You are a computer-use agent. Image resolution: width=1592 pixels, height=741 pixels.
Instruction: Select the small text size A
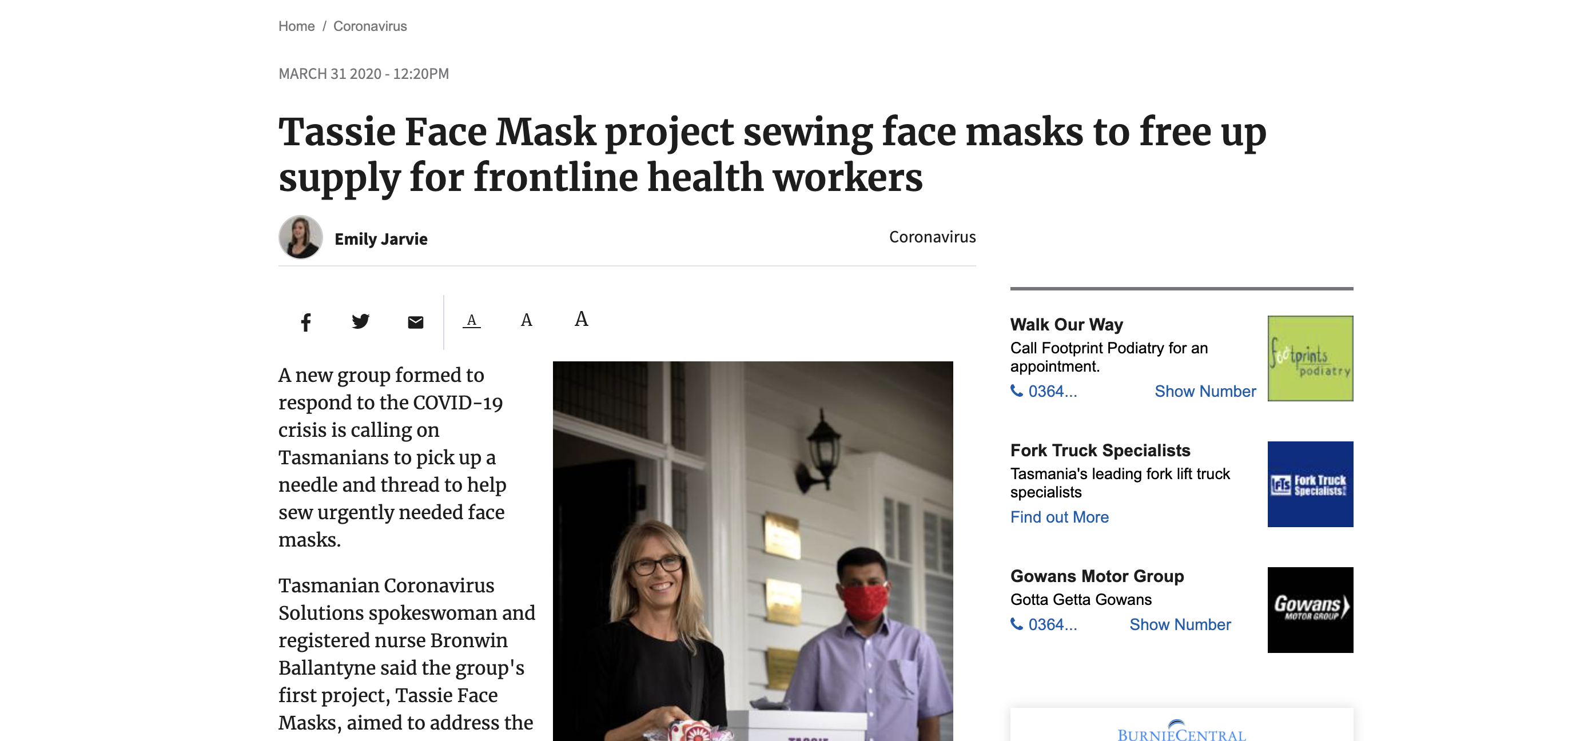tap(472, 320)
